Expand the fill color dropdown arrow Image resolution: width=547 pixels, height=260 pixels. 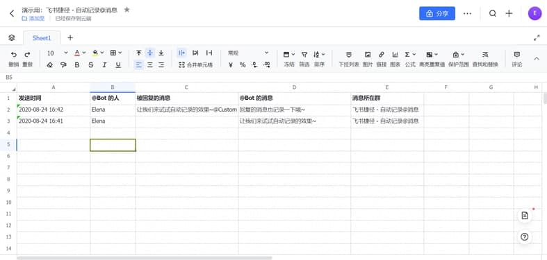102,53
